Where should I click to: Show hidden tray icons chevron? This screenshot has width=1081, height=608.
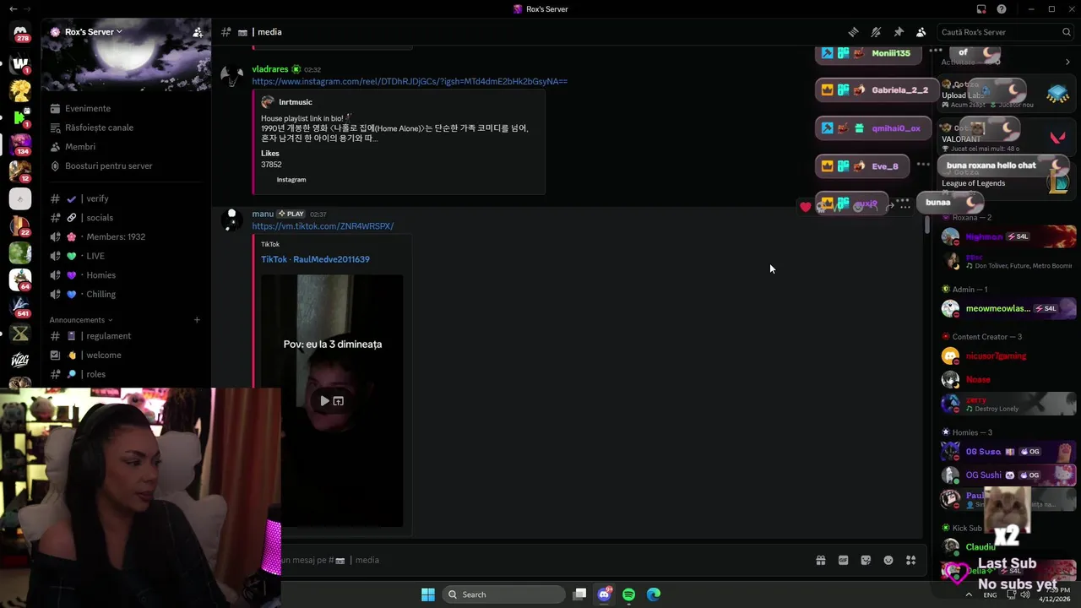click(968, 594)
